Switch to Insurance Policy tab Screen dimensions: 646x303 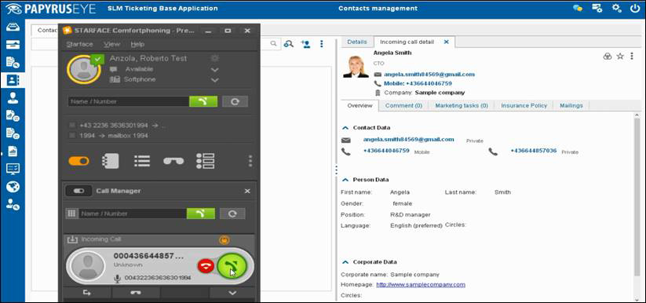point(524,105)
